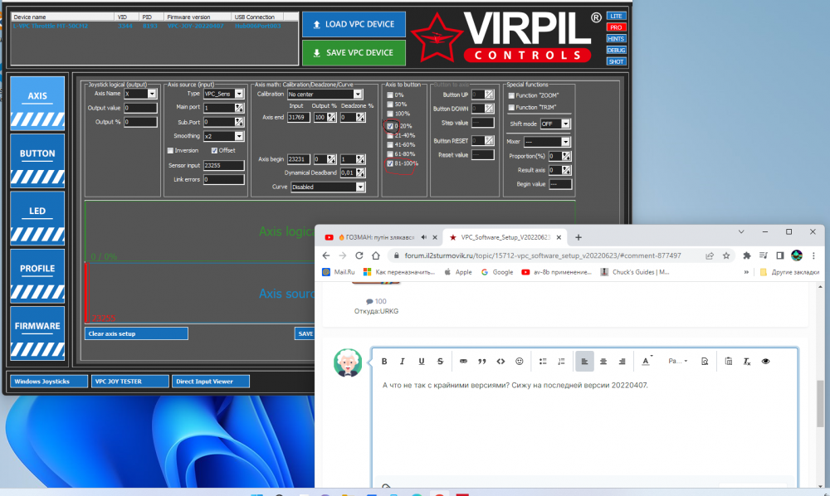Click the Axis end input value field
Screen dimensions: 830x496
[x=298, y=118]
